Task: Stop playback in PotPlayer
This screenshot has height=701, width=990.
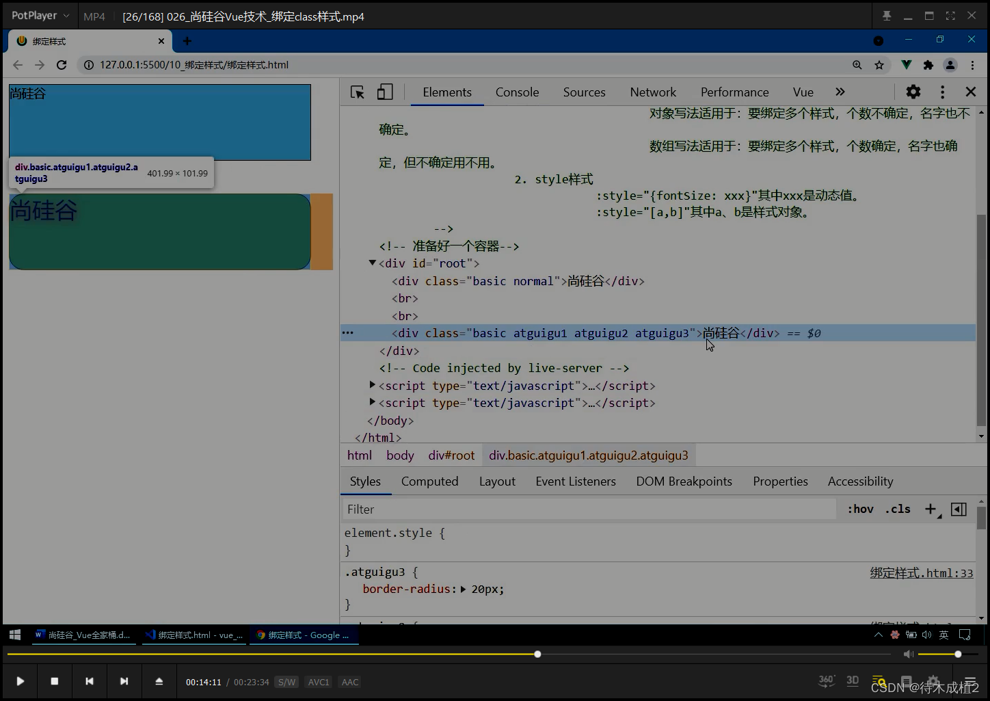Action: pyautogui.click(x=55, y=681)
